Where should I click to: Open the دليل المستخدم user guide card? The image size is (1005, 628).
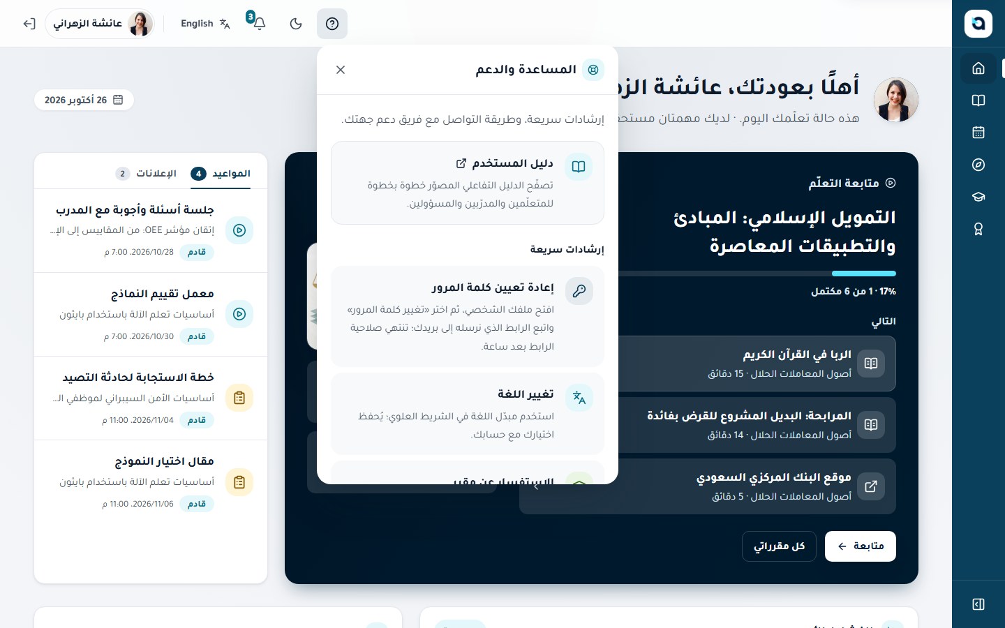tap(468, 183)
